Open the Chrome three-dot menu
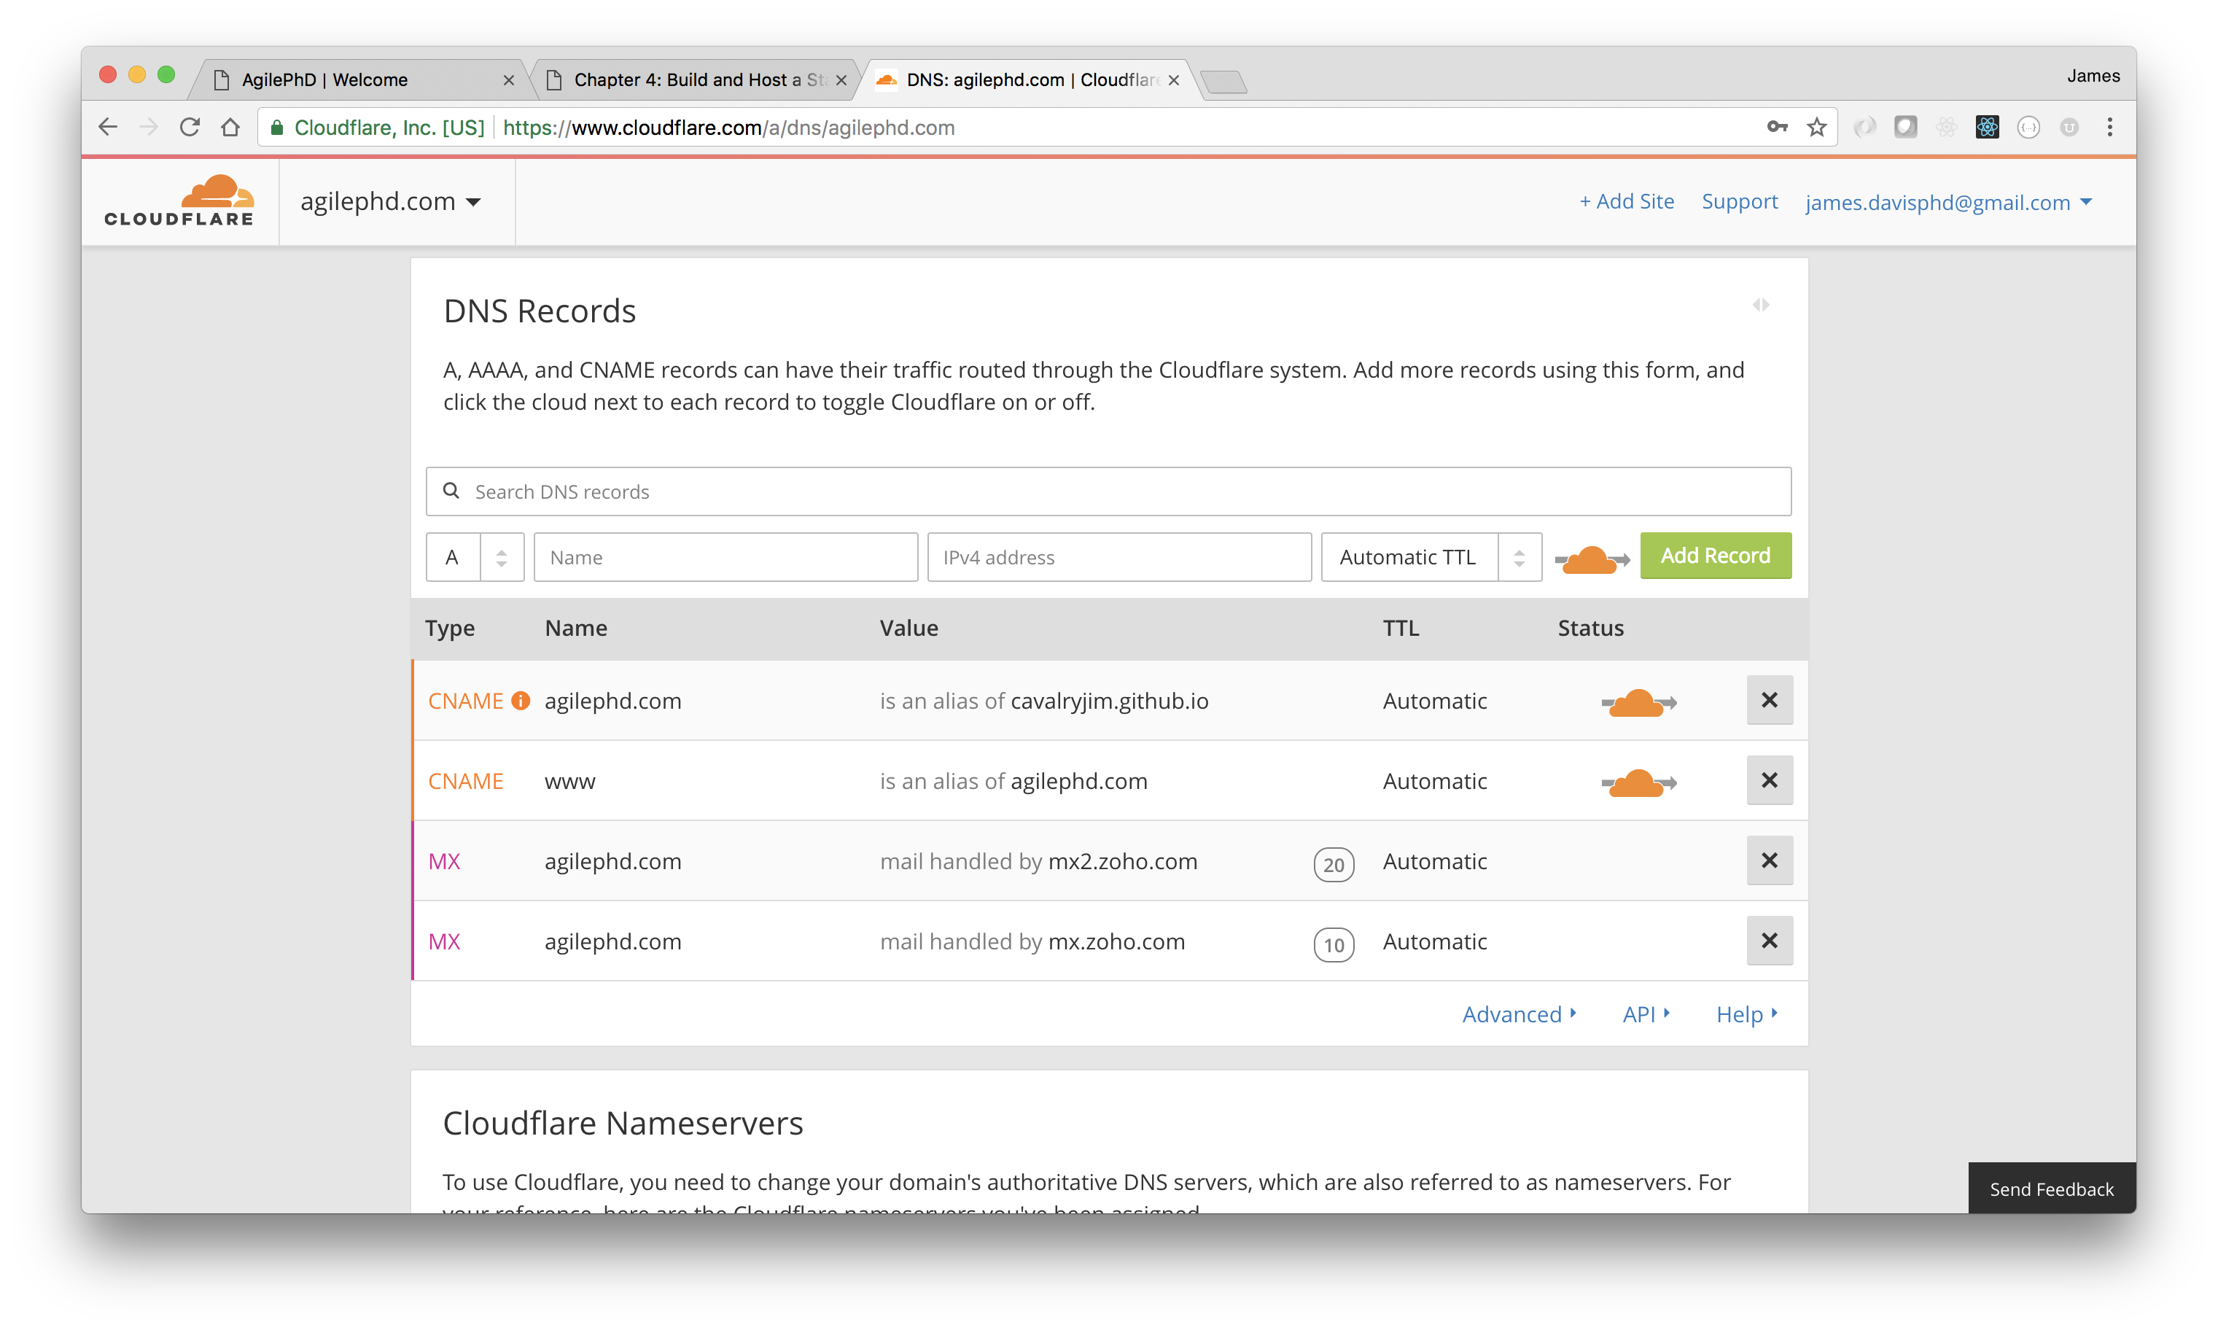The width and height of the screenshot is (2218, 1330). (x=2109, y=128)
